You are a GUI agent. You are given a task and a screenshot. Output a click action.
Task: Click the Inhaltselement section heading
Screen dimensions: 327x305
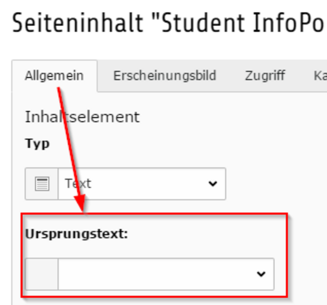(82, 117)
